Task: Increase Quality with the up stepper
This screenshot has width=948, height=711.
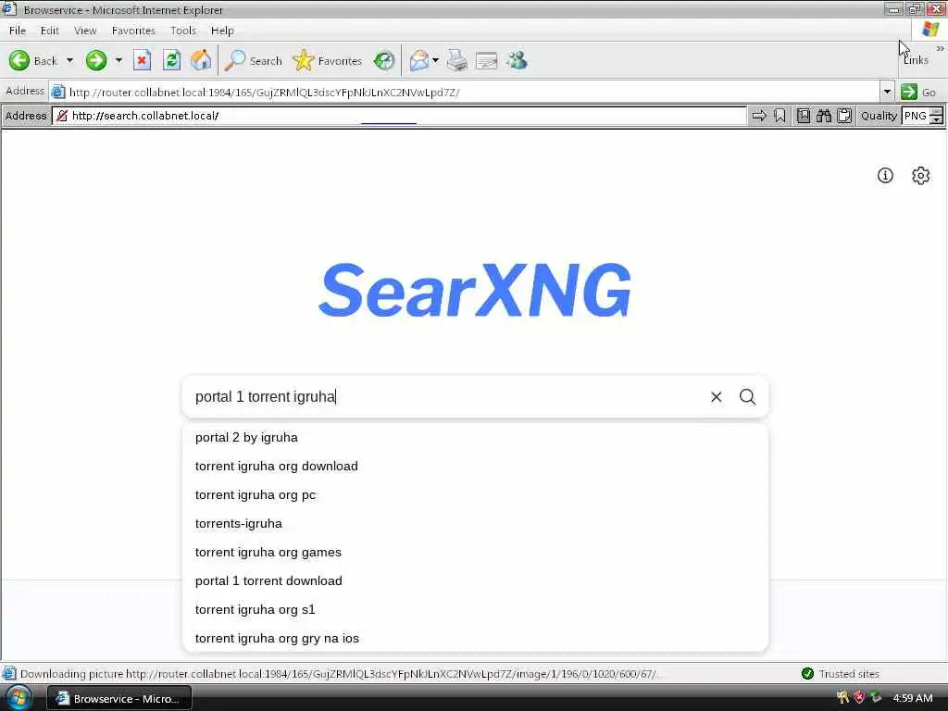Action: click(x=937, y=111)
